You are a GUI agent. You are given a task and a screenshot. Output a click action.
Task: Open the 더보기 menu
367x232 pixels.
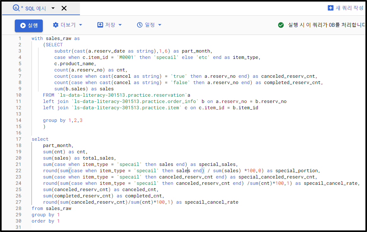[68, 25]
